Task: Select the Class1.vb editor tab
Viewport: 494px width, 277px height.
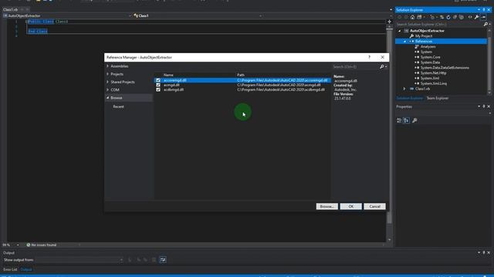Action: (x=10, y=9)
